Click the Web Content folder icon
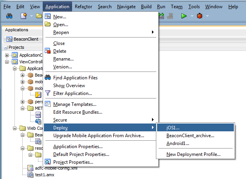The height and width of the screenshot is (179, 246). tap(23, 128)
